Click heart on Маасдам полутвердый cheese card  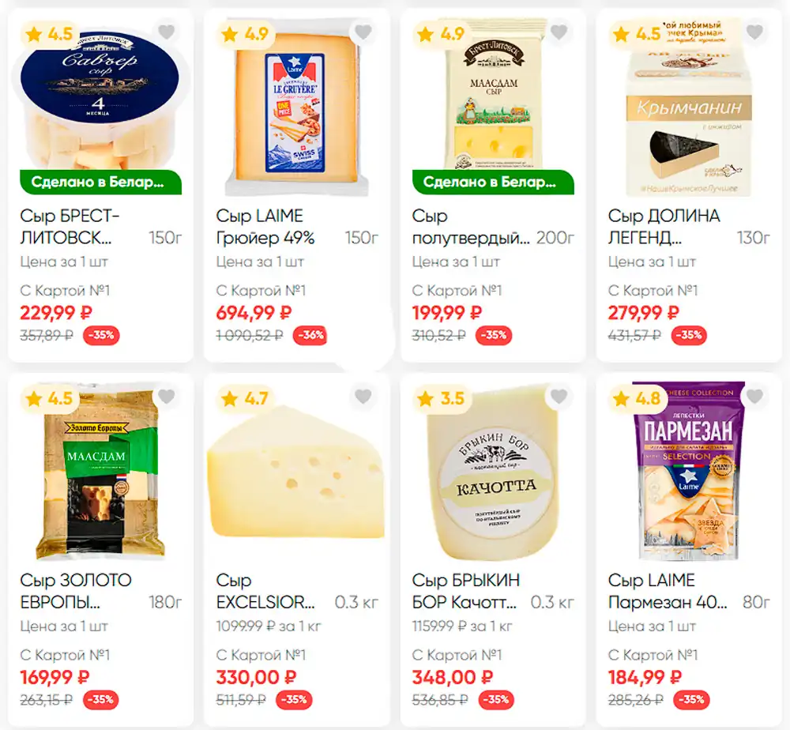tap(559, 32)
